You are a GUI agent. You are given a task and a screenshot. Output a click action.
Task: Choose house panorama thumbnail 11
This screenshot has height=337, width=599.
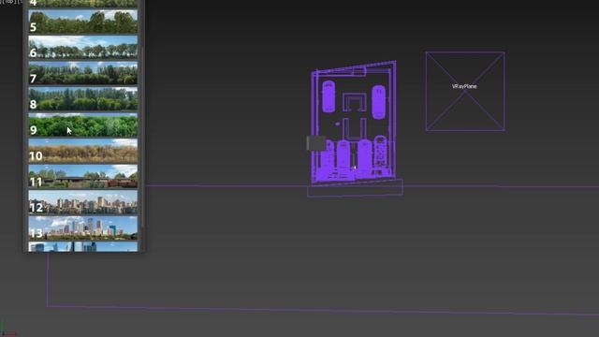click(x=83, y=176)
